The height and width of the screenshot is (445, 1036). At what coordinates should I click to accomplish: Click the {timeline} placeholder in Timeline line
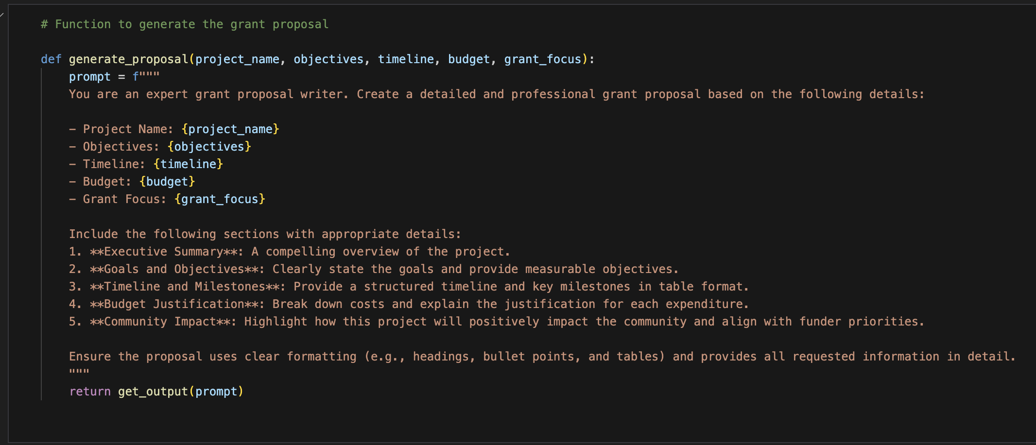pos(188,164)
